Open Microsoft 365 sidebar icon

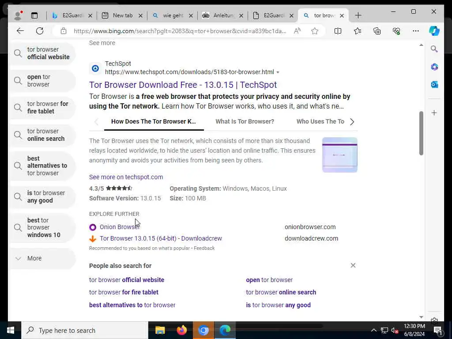click(x=434, y=67)
